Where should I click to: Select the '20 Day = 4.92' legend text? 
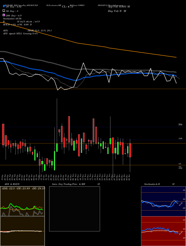click(x=13, y=7)
